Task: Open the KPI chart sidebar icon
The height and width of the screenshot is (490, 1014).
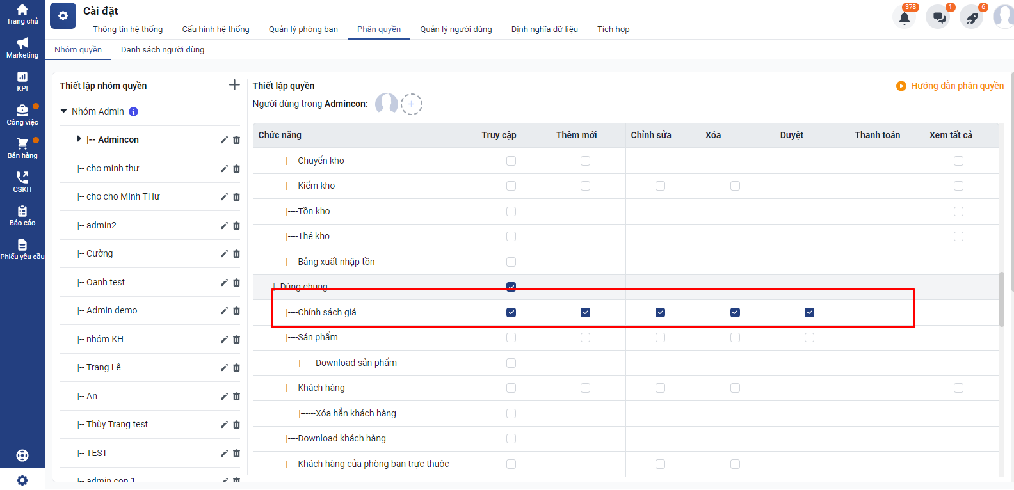Action: [x=22, y=81]
